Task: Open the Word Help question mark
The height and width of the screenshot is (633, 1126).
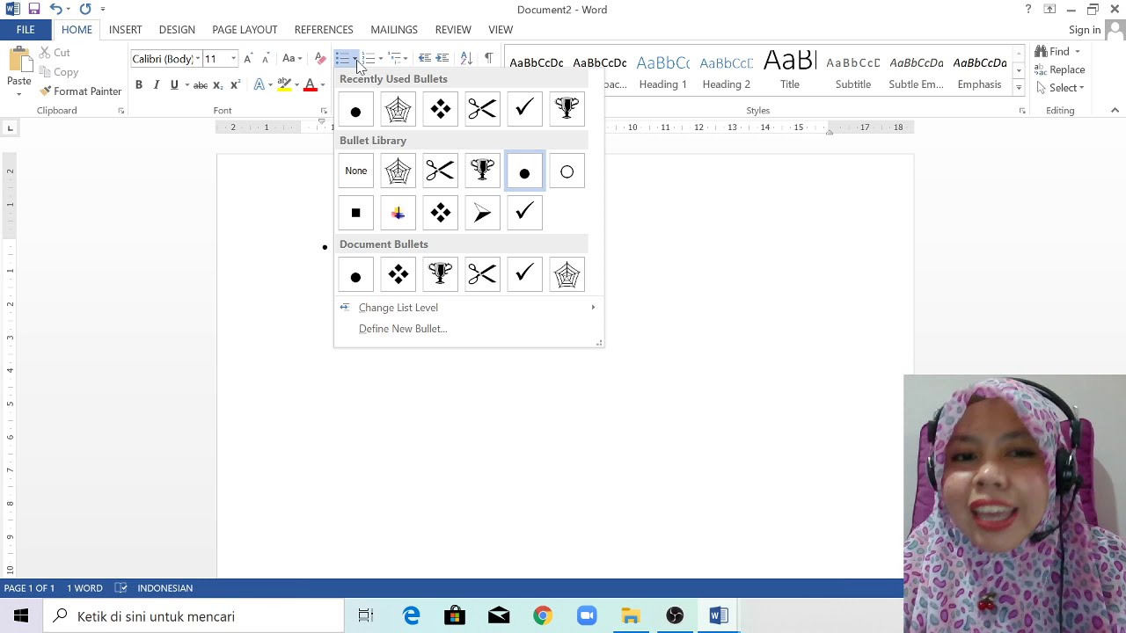Action: point(1027,9)
